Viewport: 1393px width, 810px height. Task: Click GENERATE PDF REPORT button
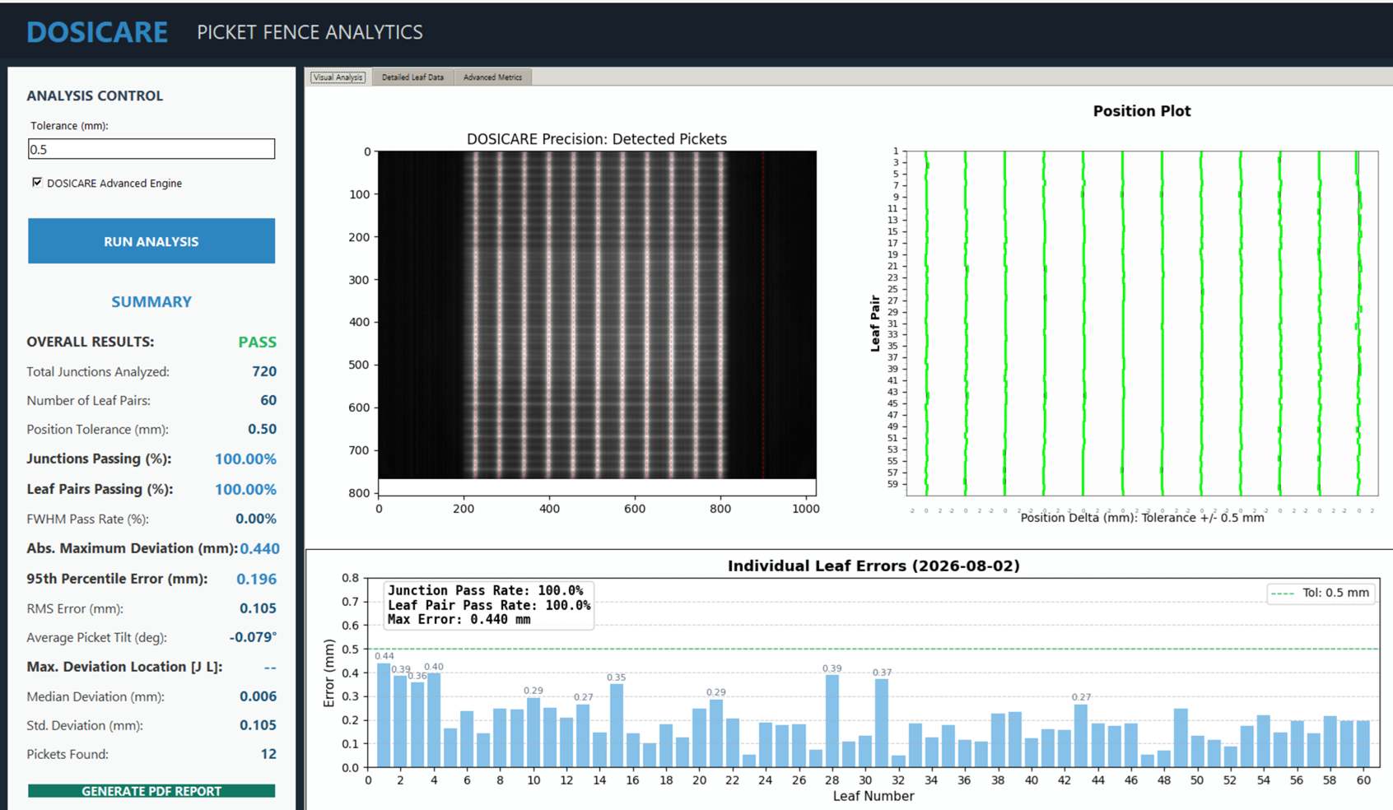151,791
